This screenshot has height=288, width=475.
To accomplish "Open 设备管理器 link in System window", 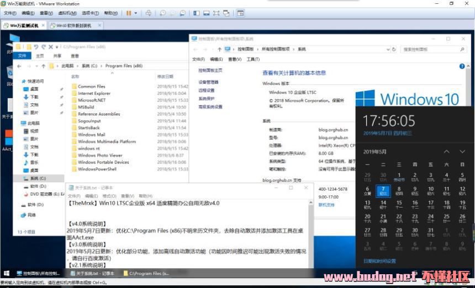I will (x=209, y=82).
